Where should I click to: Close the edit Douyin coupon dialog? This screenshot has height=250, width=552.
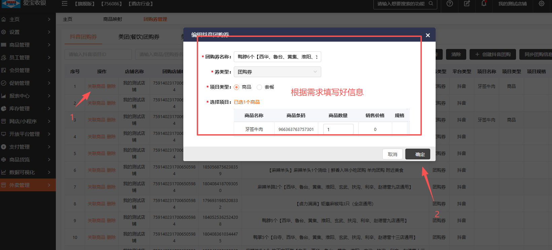[x=428, y=35]
